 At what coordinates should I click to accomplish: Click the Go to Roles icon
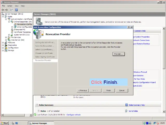pos(127,111)
